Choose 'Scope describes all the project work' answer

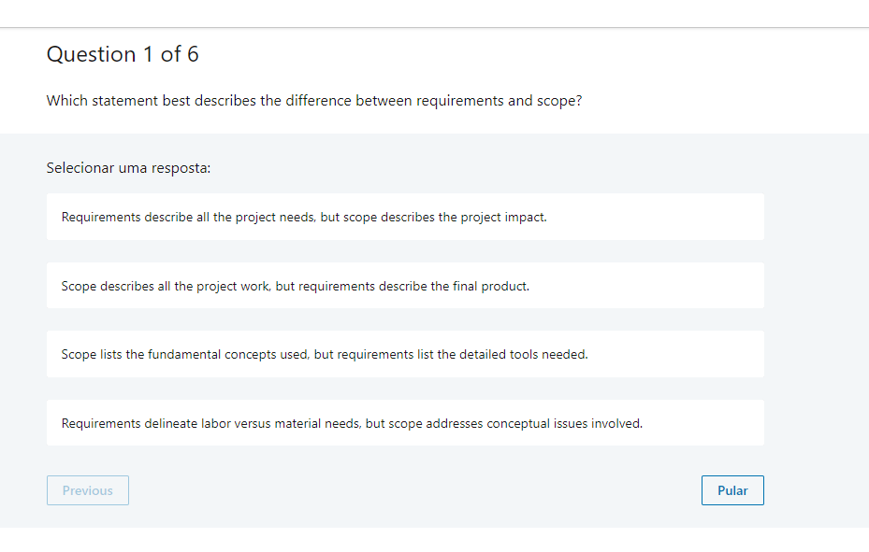(x=405, y=286)
